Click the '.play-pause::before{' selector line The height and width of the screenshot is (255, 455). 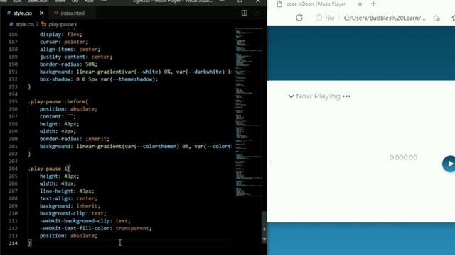58,101
